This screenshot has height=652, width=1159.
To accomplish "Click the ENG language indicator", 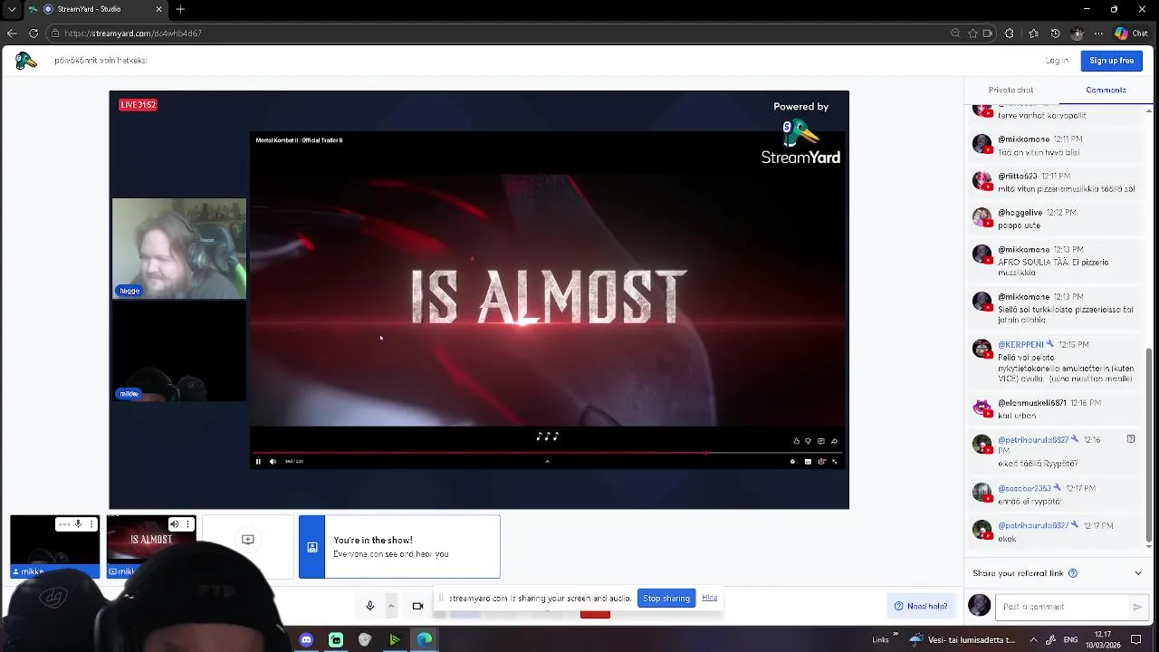I will [1069, 639].
